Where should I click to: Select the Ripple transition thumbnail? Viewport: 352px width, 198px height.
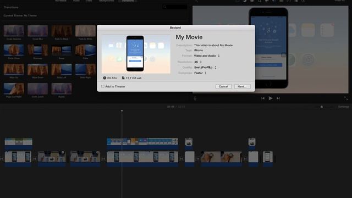click(x=62, y=89)
